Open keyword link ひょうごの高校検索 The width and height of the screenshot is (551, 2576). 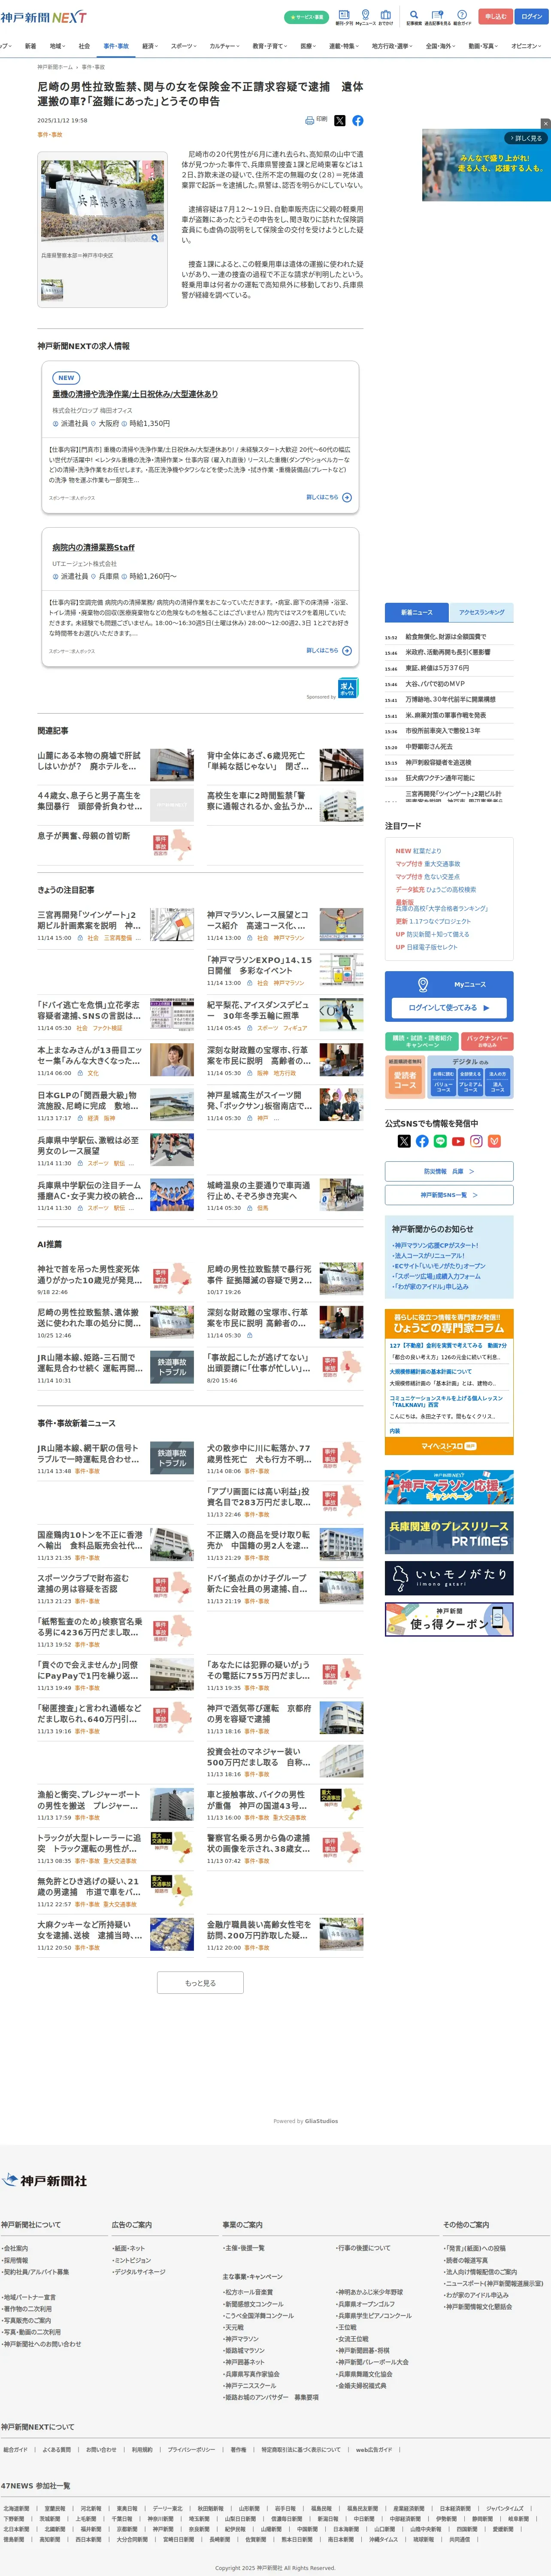tap(451, 889)
